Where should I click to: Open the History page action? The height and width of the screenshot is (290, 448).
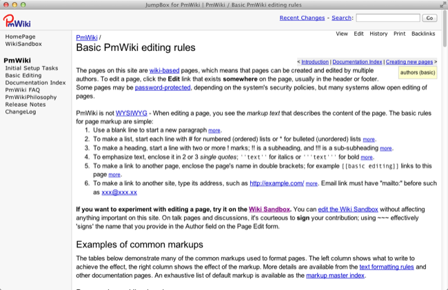coord(378,34)
